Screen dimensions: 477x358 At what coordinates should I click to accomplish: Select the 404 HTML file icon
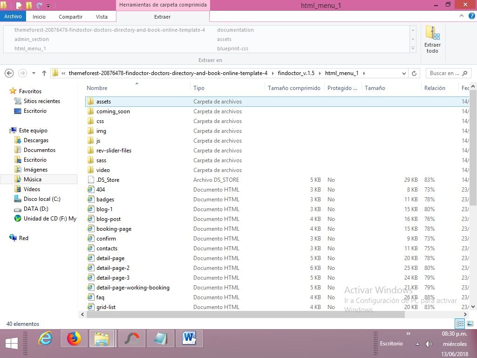tap(90, 189)
